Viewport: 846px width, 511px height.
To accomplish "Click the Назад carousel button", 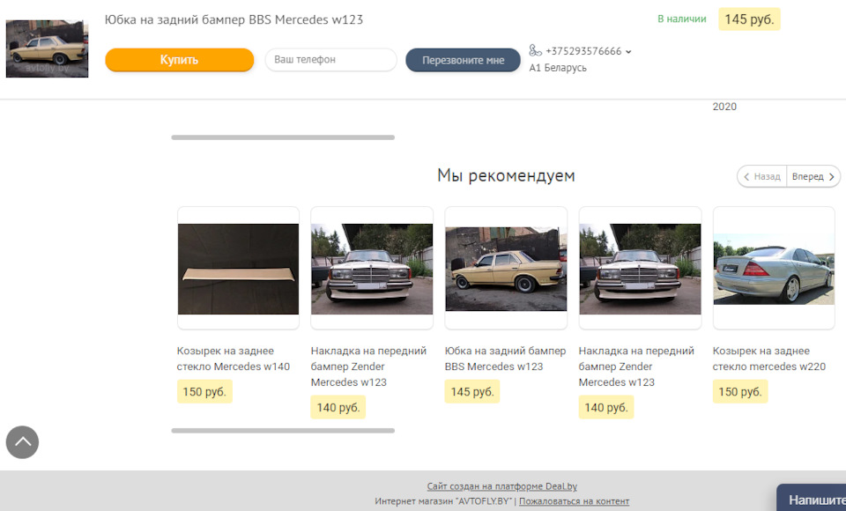I will [761, 176].
